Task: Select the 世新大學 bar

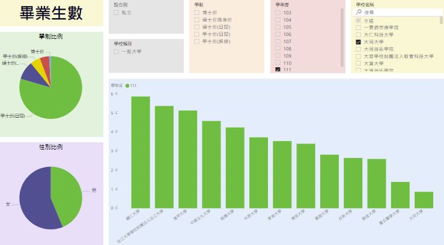Action: click(353, 183)
